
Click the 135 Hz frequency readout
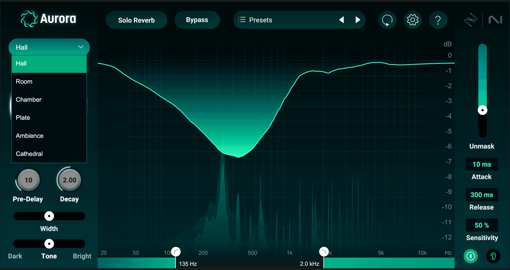coord(188,264)
